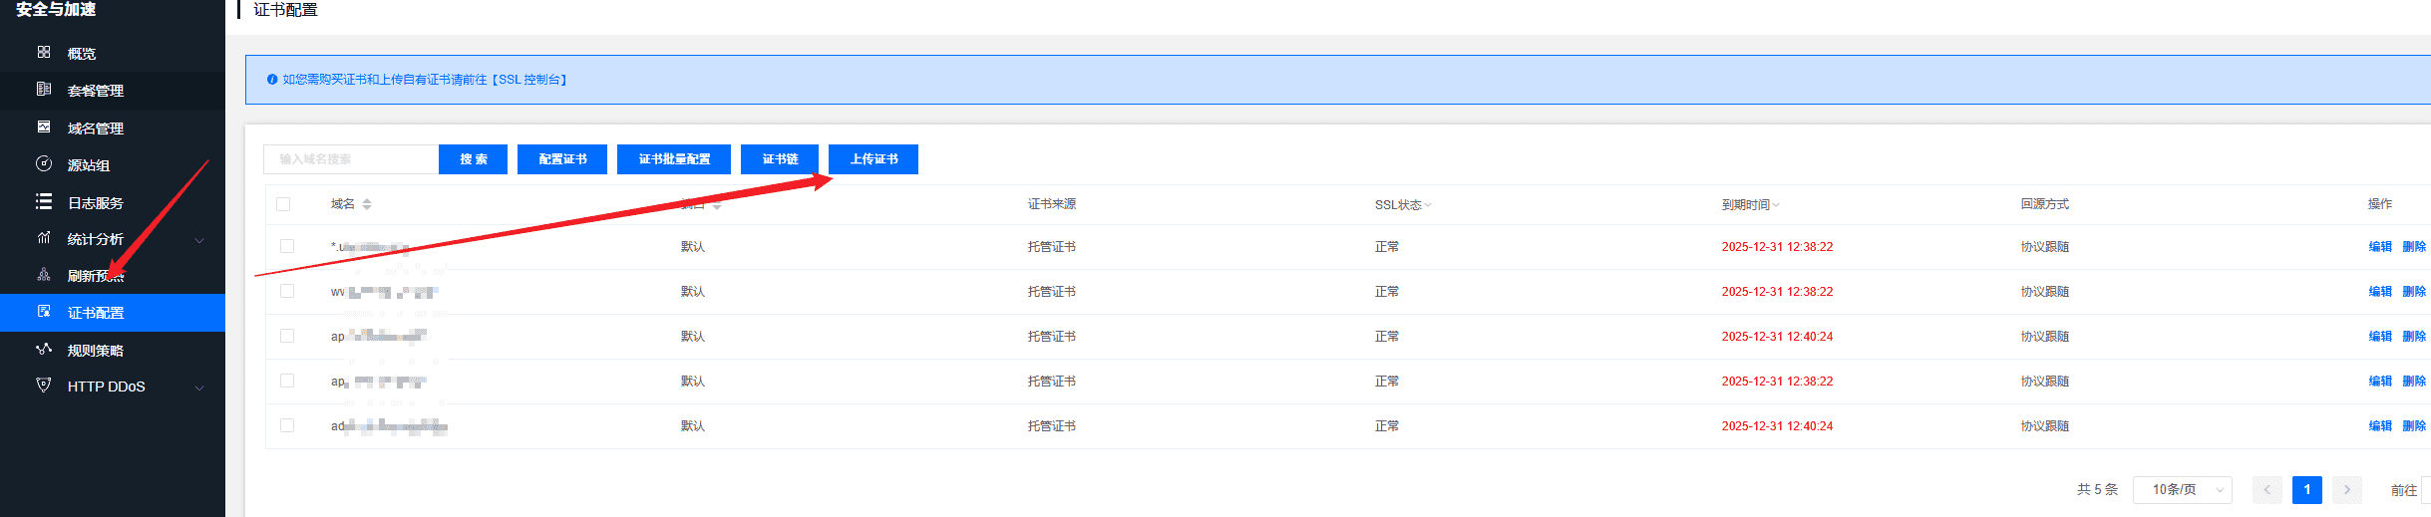
Task: Follow the SSL 控制台 link in notice
Action: click(x=528, y=80)
